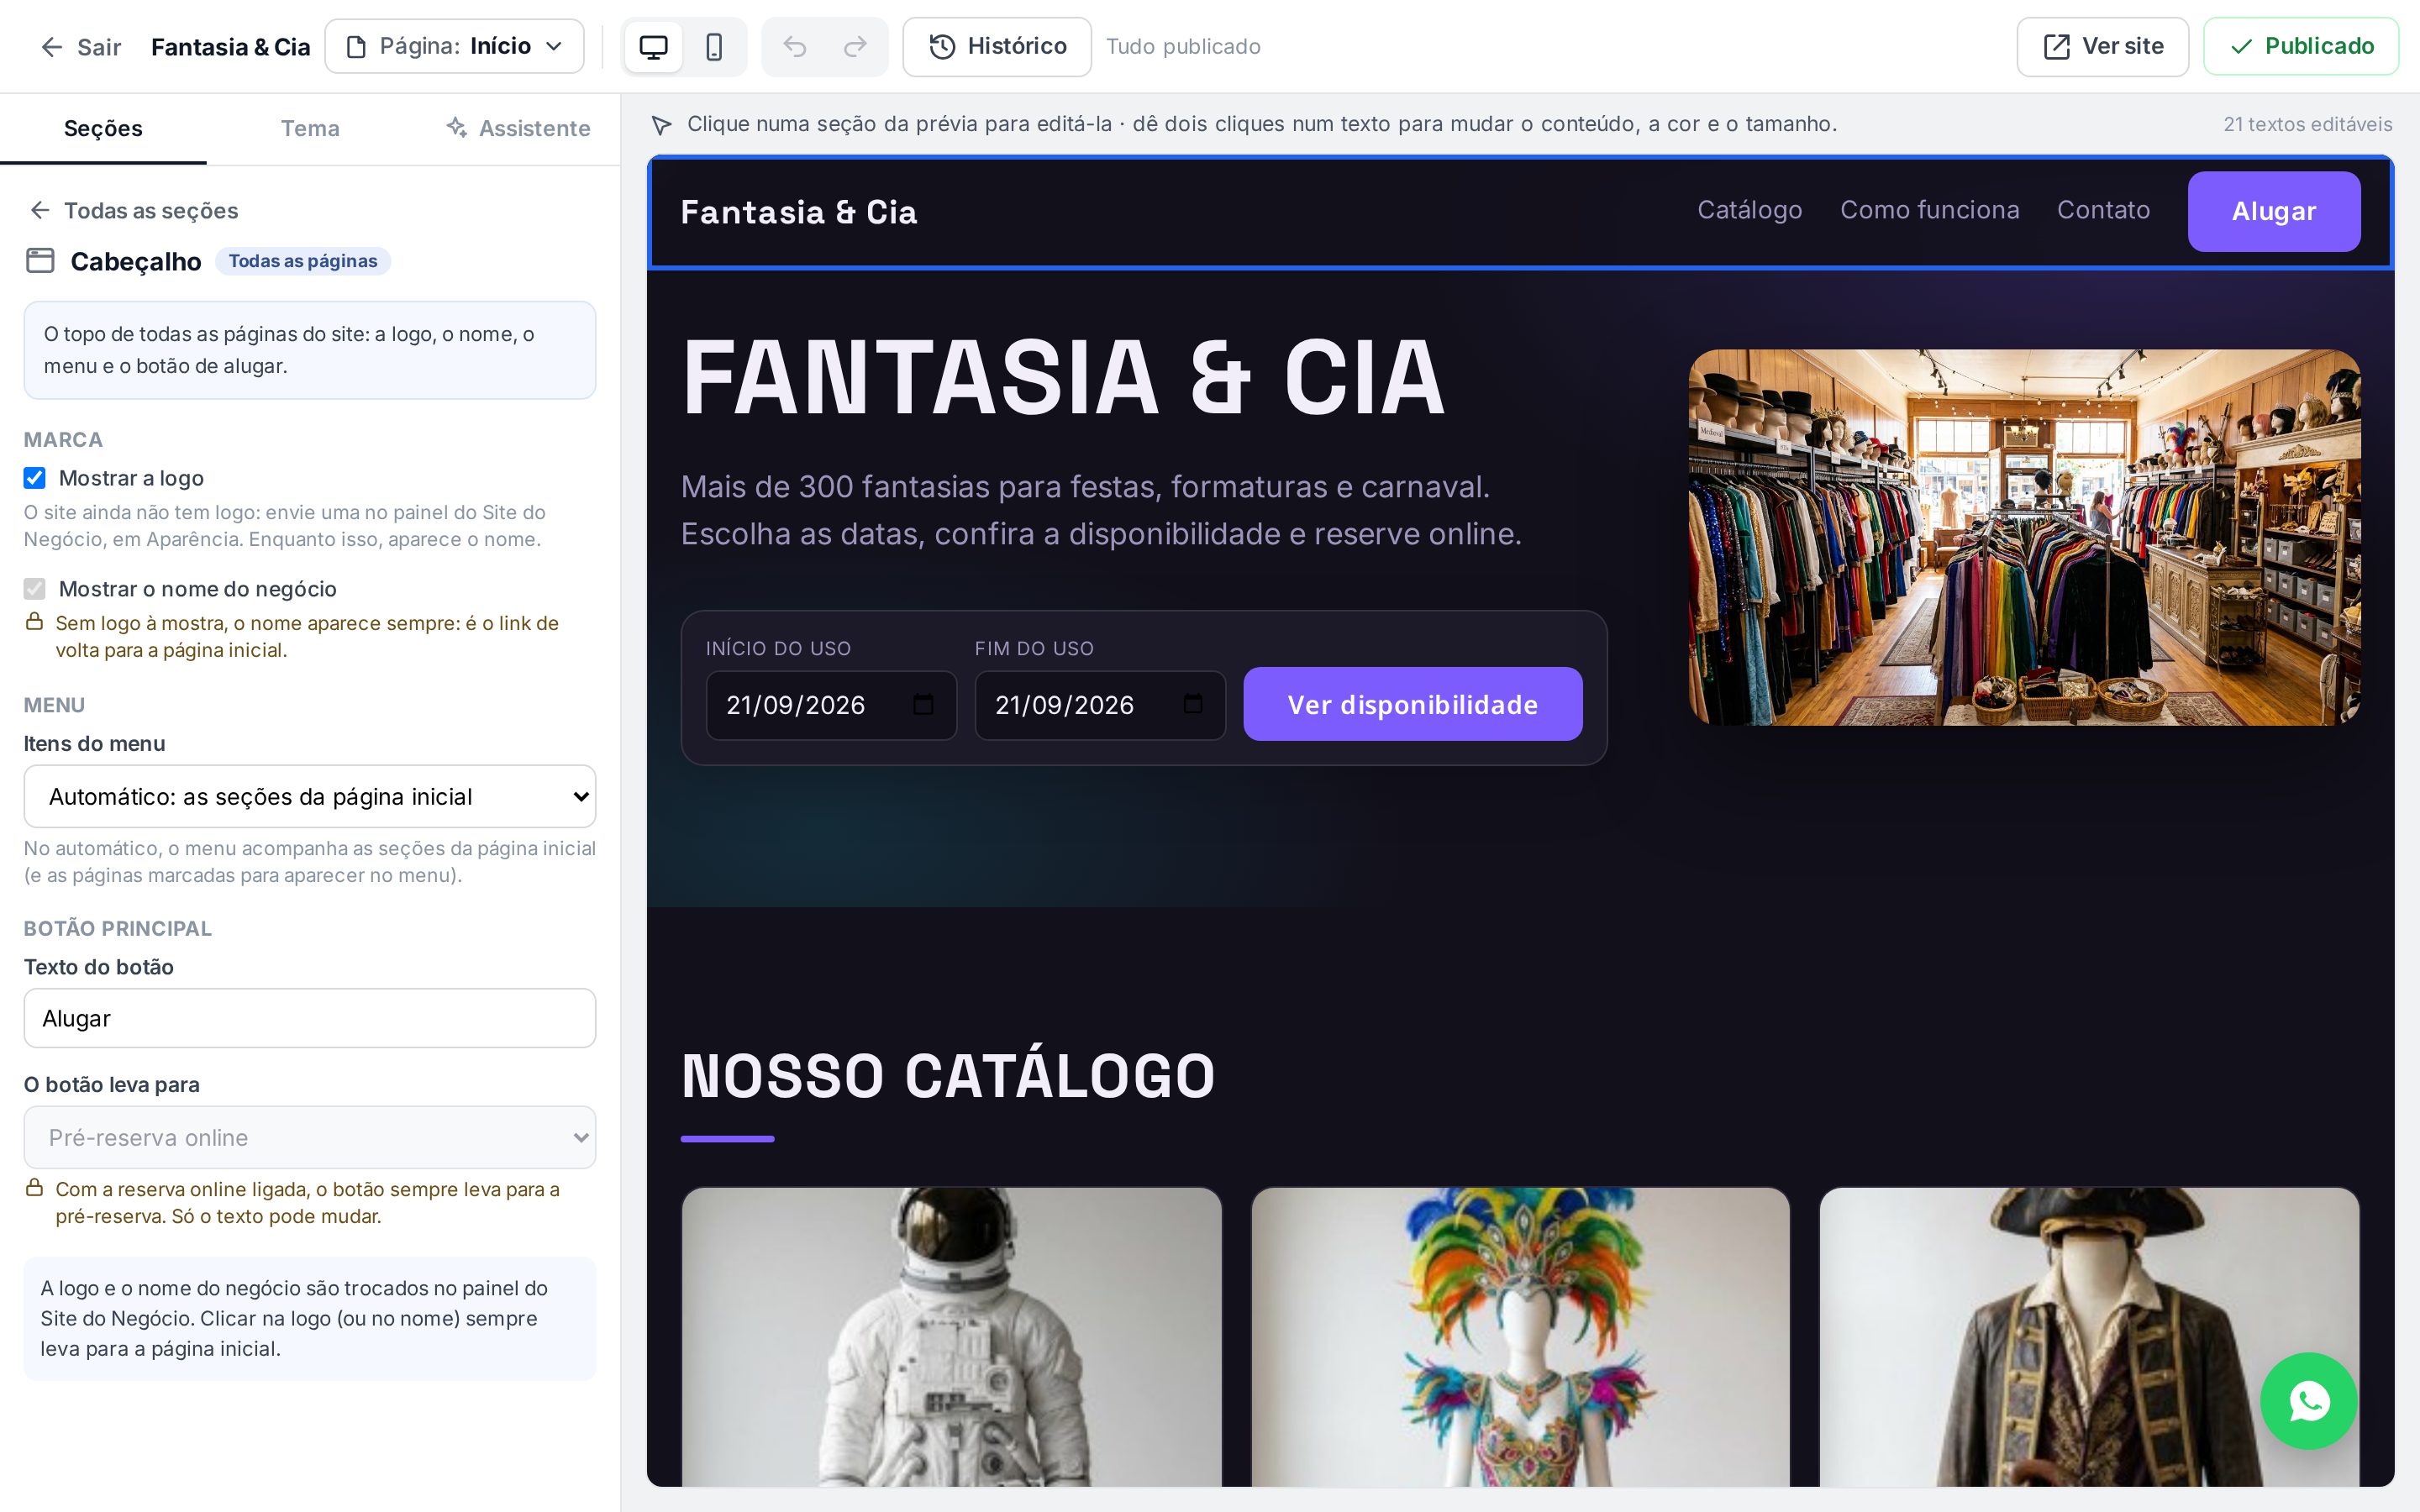Click the lock icon under O botão leva para
The height and width of the screenshot is (1512, 2420).
coord(34,1188)
